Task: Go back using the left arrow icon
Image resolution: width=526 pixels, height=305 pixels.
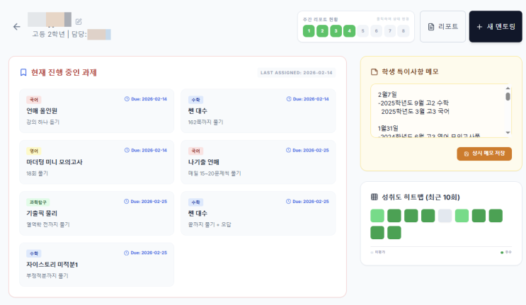Action: (17, 27)
